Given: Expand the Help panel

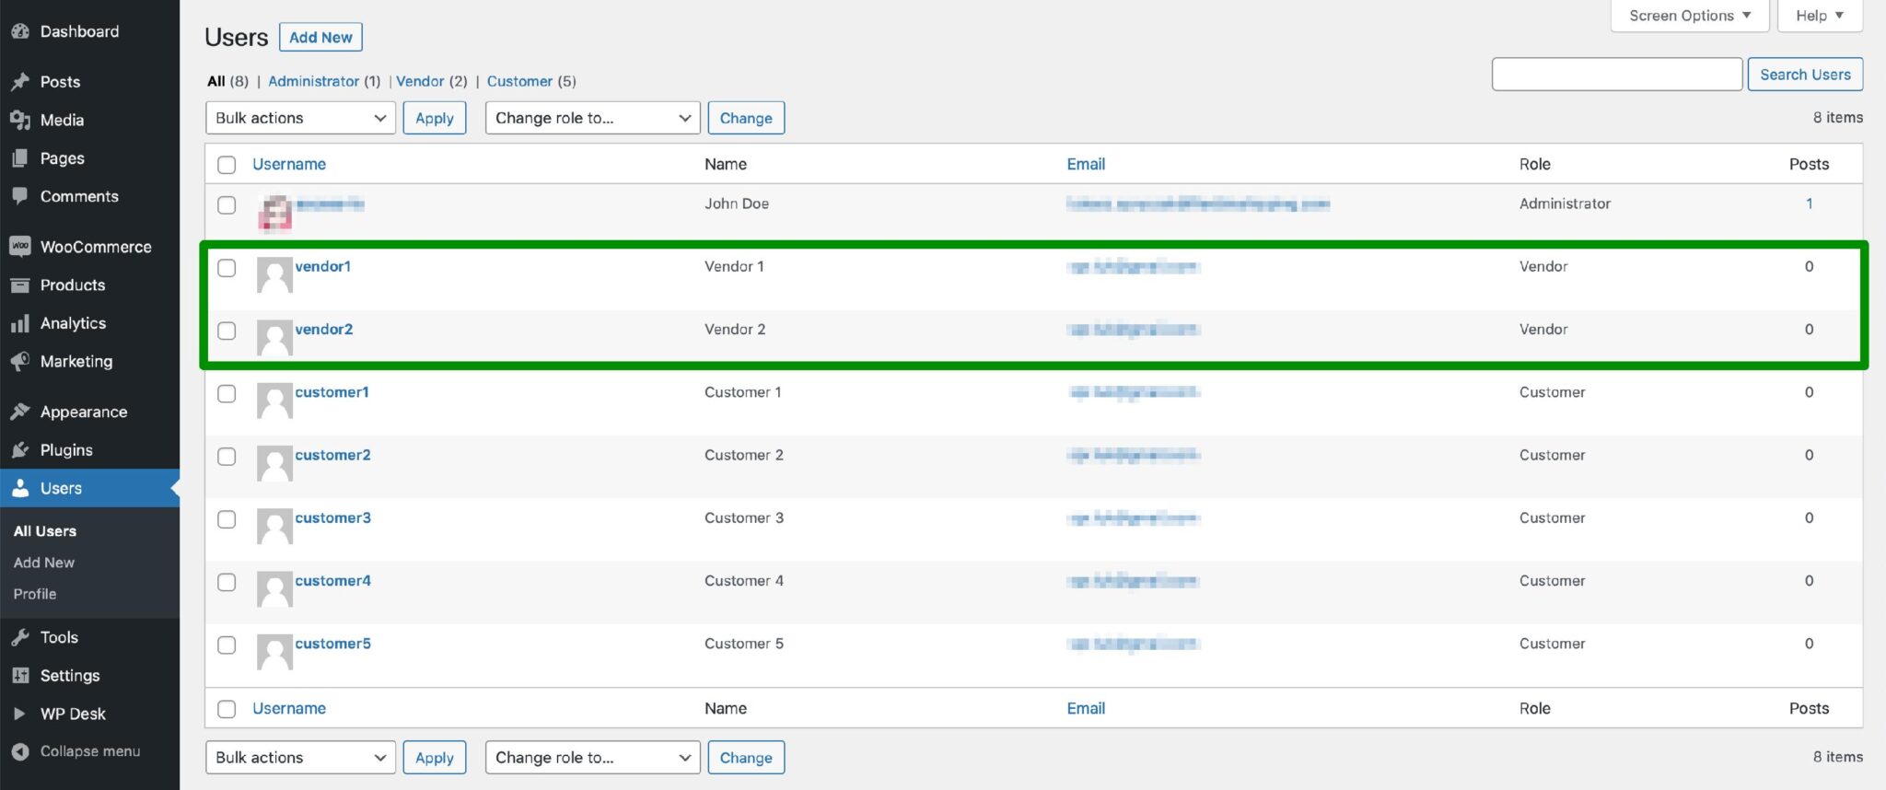Looking at the screenshot, I should pos(1820,16).
